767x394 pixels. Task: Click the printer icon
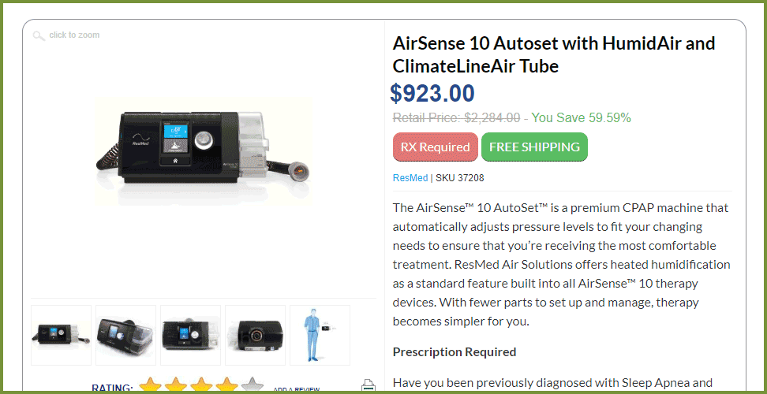[368, 385]
